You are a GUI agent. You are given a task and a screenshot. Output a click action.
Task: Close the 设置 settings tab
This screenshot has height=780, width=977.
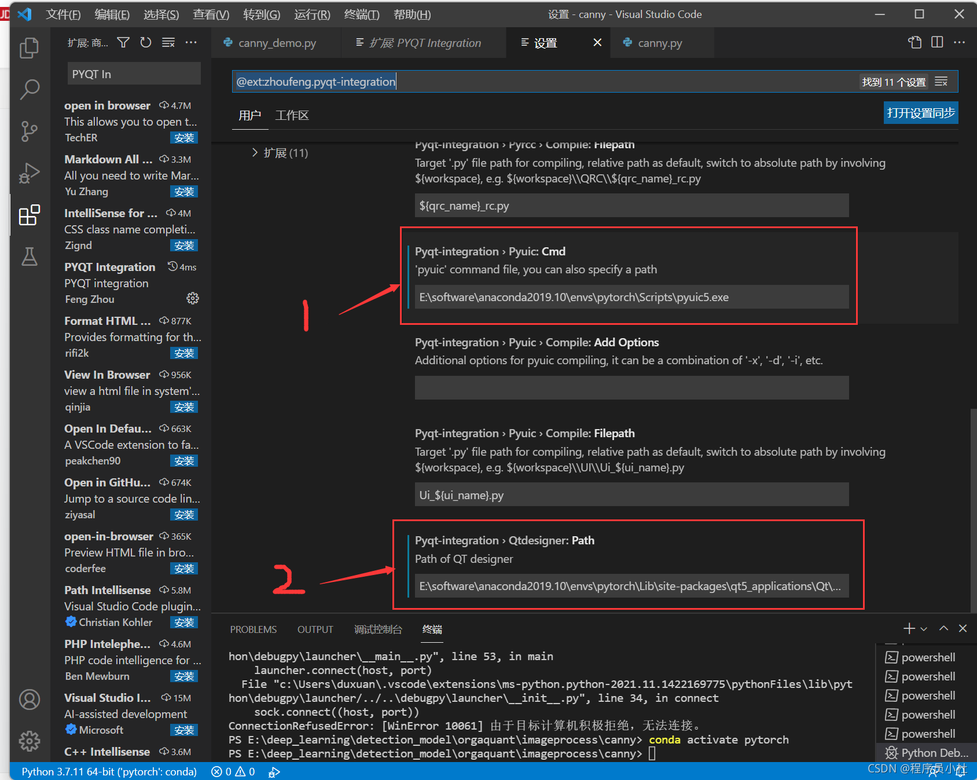tap(597, 42)
